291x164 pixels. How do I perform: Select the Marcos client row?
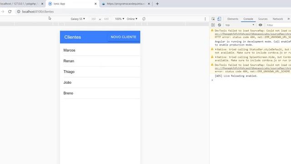point(100,50)
